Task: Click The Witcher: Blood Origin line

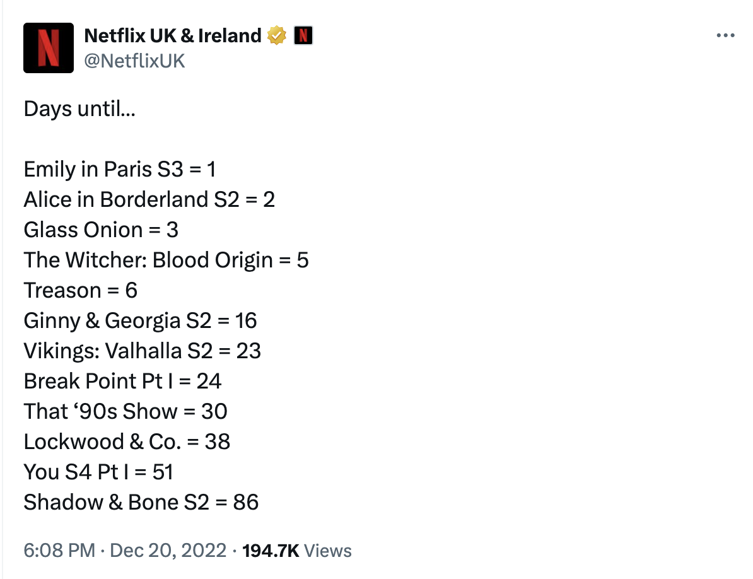Action: tap(166, 260)
